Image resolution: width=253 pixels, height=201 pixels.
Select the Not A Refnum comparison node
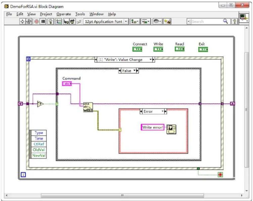coord(40,104)
